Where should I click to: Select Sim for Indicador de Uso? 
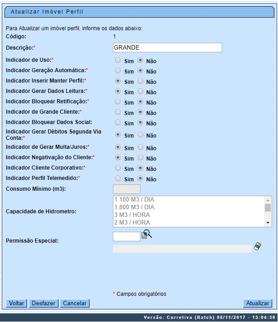pos(118,60)
